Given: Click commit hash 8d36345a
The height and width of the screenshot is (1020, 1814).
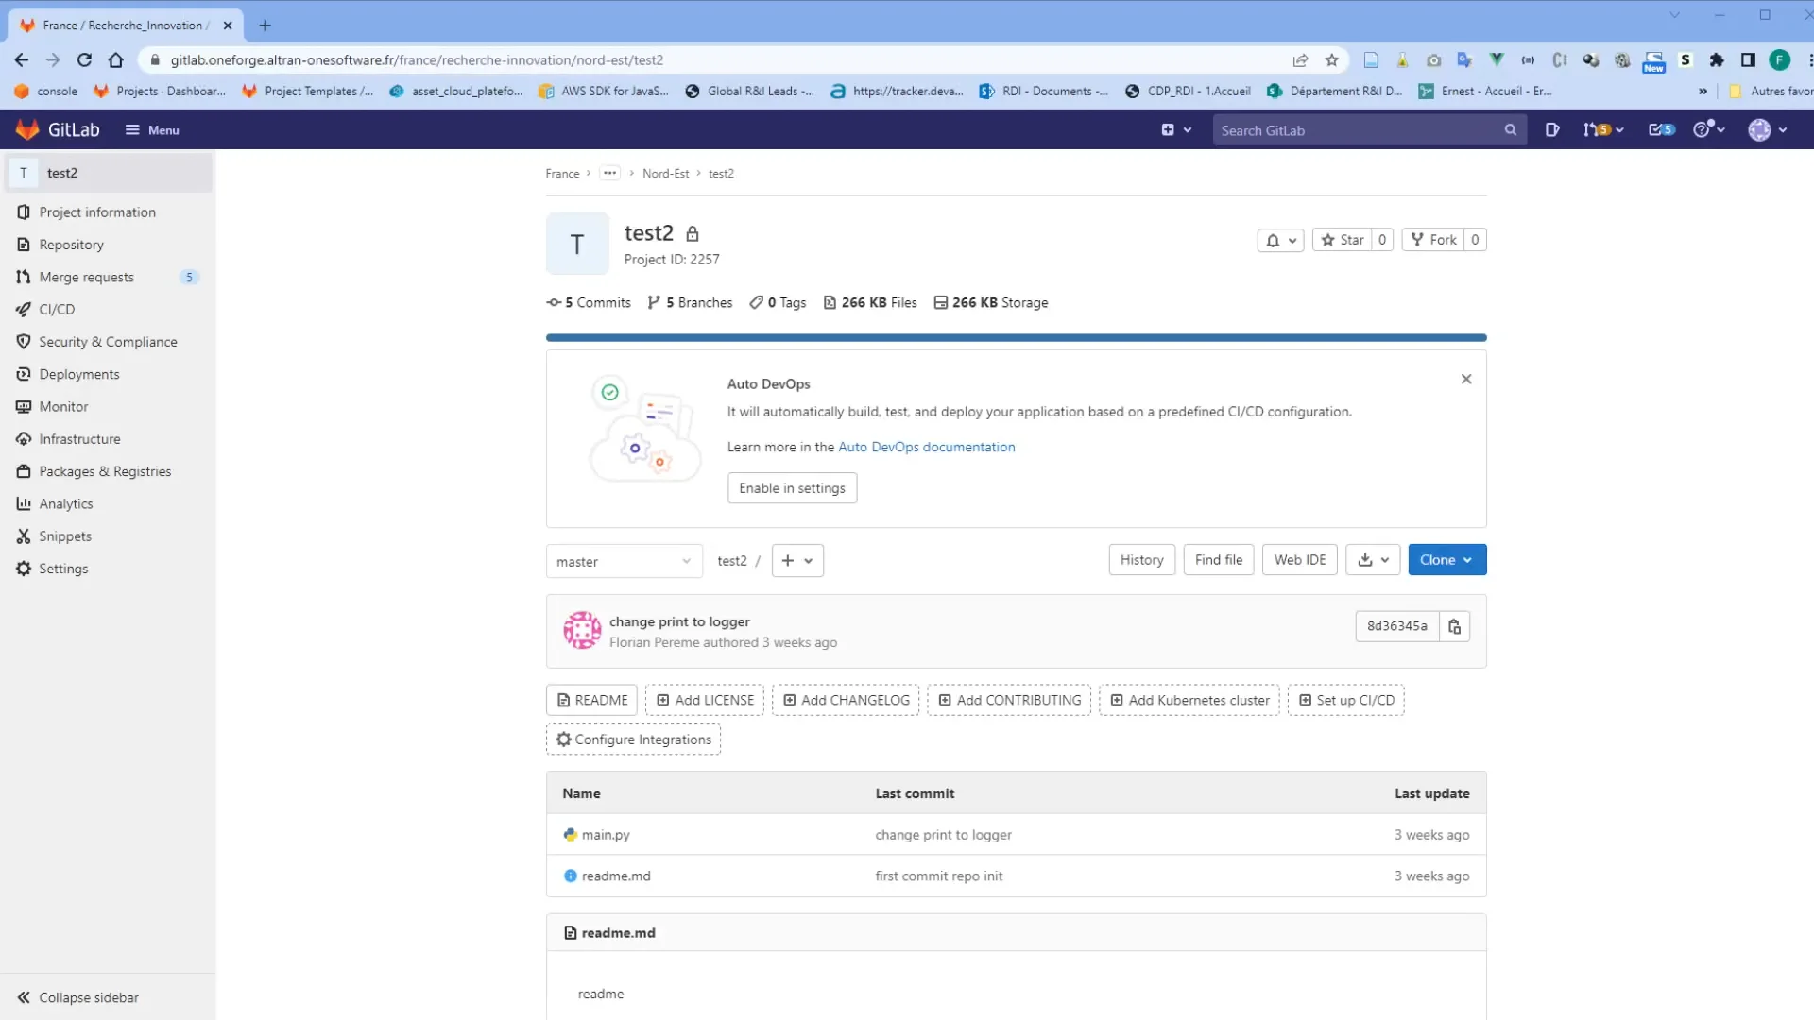Looking at the screenshot, I should 1396,626.
